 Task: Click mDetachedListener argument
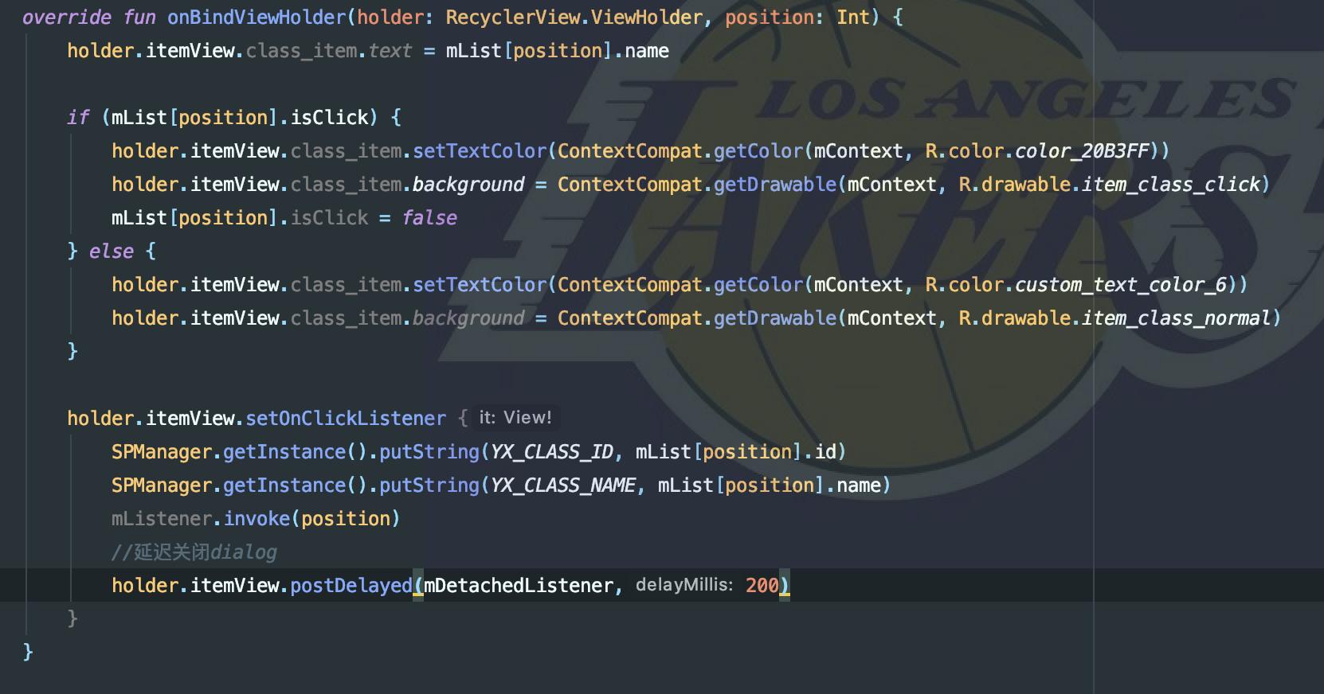tap(519, 586)
